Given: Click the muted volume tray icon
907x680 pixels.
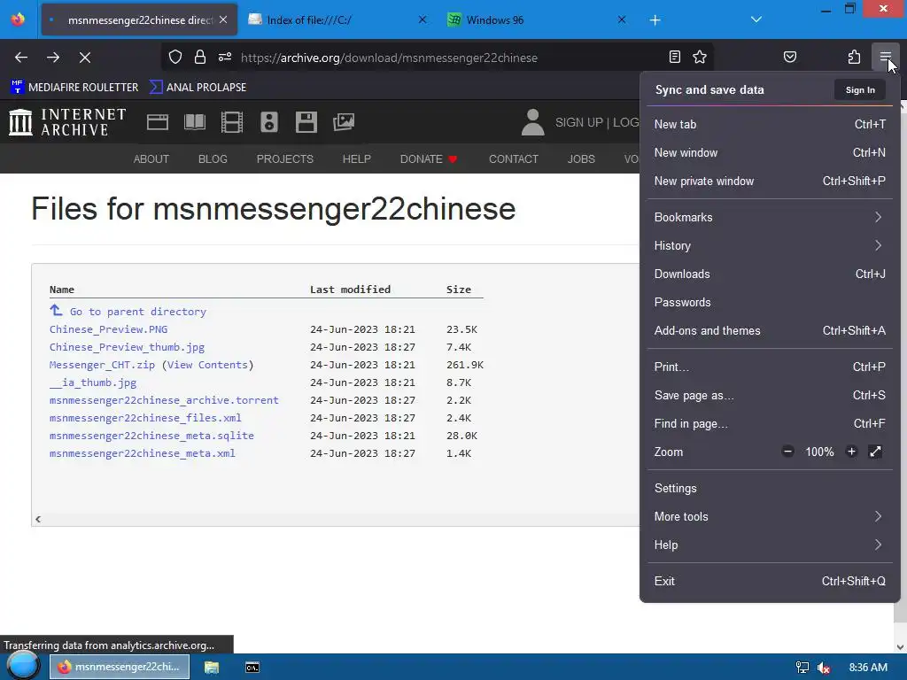Looking at the screenshot, I should tap(824, 668).
